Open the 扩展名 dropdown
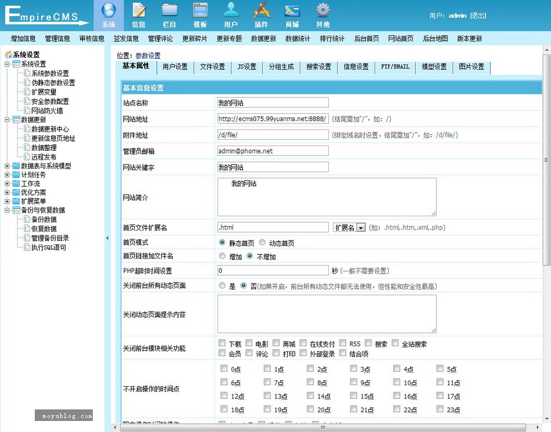 click(349, 227)
